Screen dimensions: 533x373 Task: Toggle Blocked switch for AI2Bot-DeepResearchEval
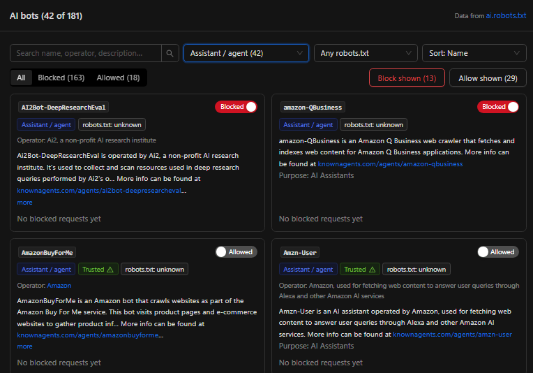[x=236, y=107]
